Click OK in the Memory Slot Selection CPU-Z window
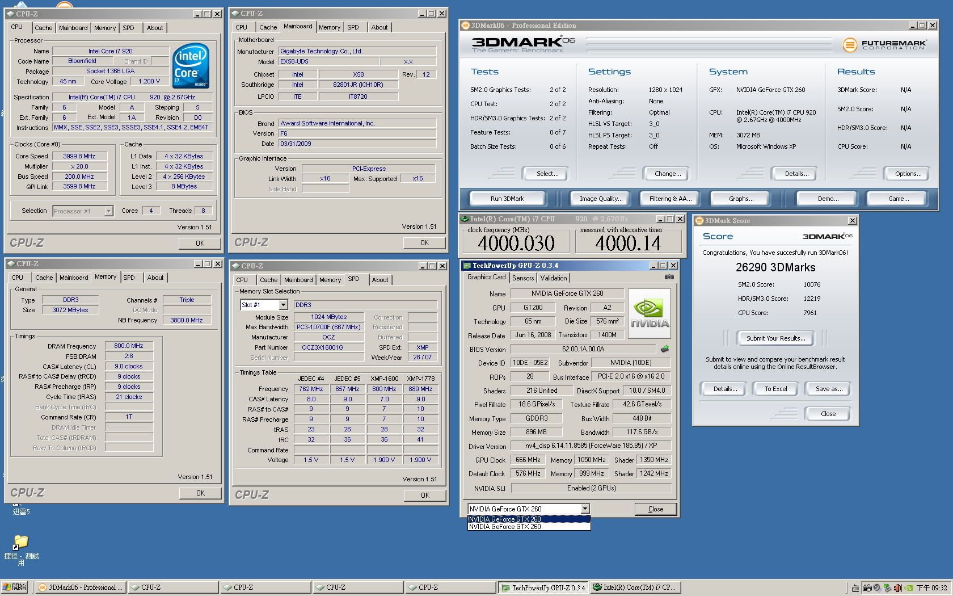 [425, 496]
